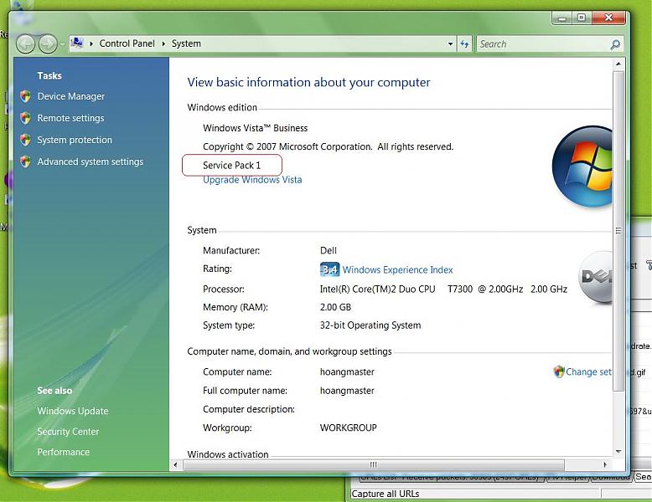
Task: Click the magnifier icon in the Search box
Action: 616,44
